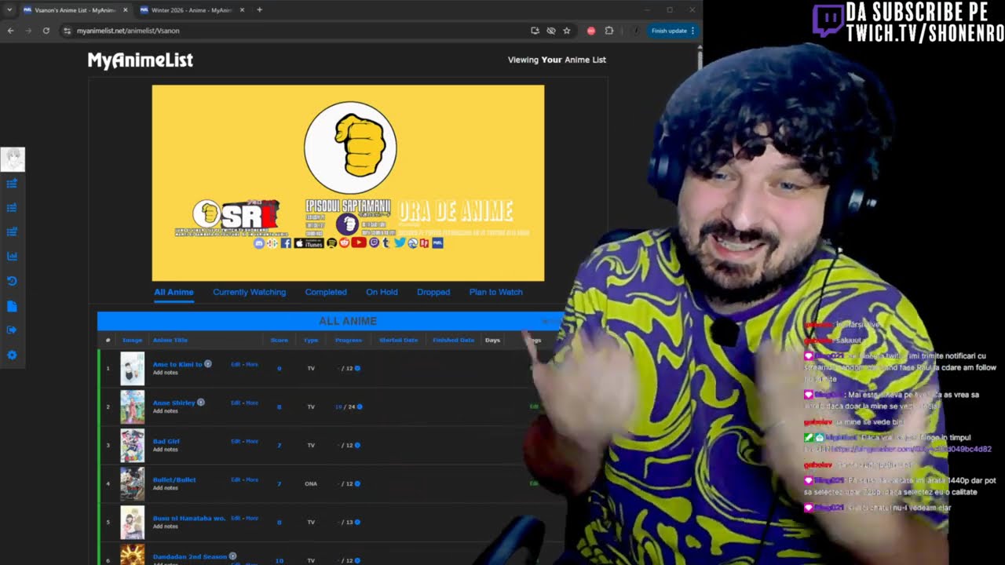The height and width of the screenshot is (565, 1005).
Task: Open the browser extensions puzzle icon
Action: 609,31
